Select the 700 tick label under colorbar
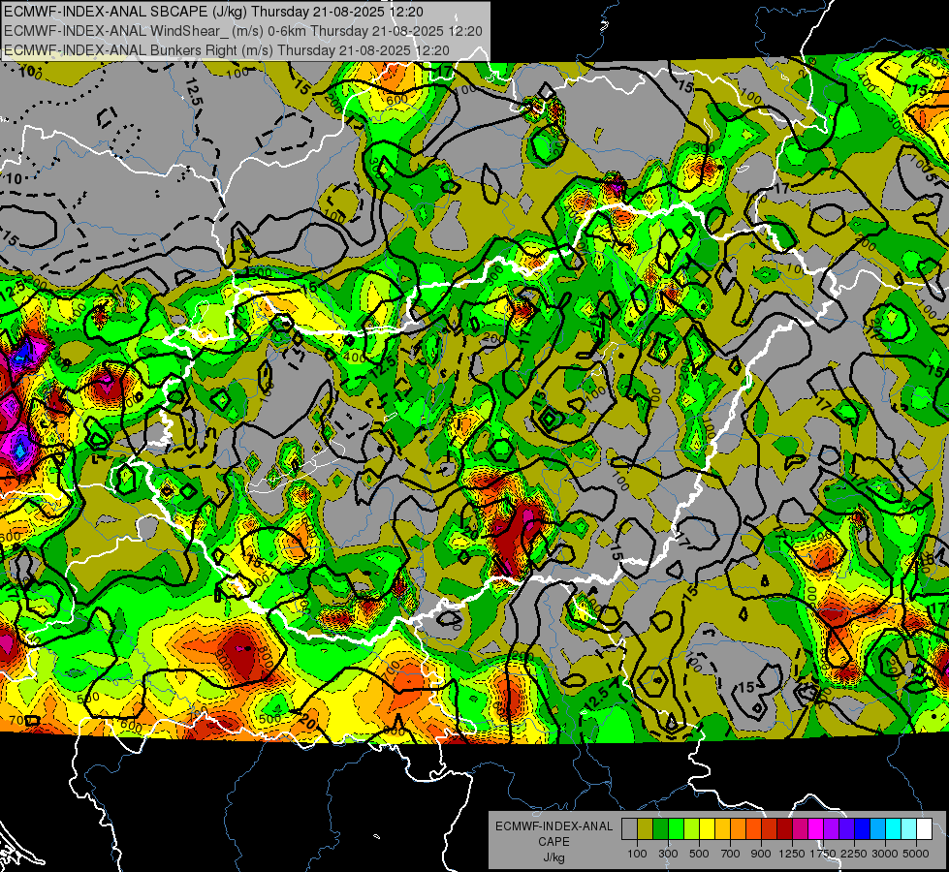The height and width of the screenshot is (872, 949). click(731, 854)
